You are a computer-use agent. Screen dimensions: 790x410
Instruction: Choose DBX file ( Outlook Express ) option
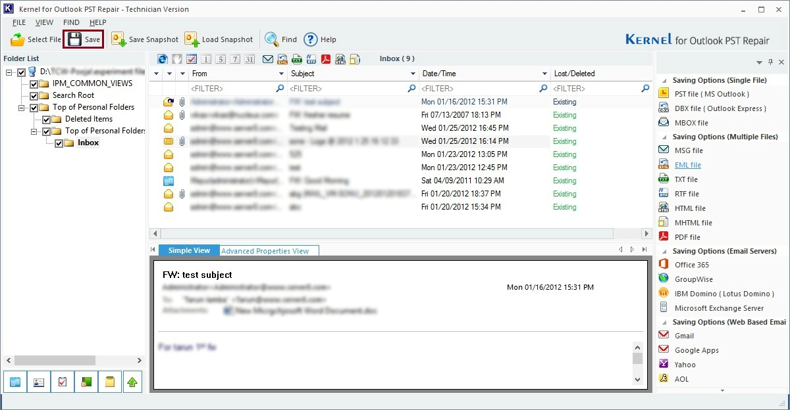[x=712, y=108]
